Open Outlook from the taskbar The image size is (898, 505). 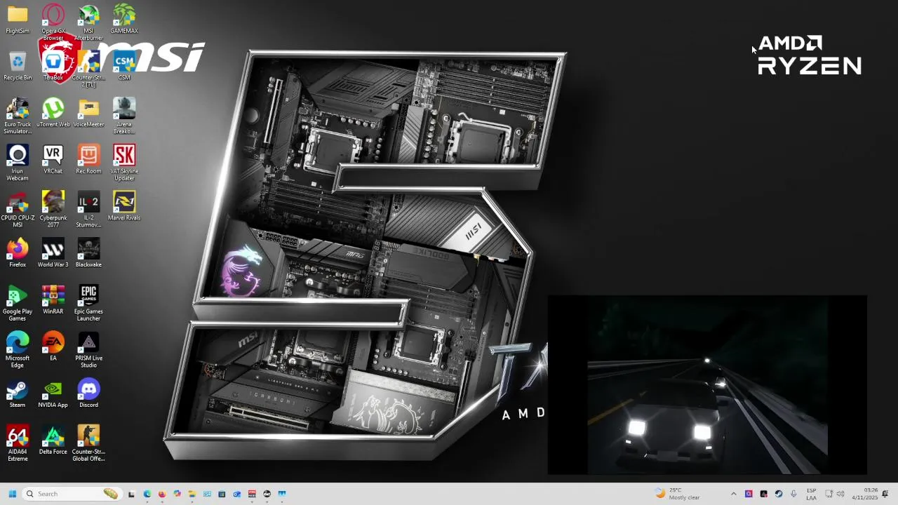coord(236,494)
